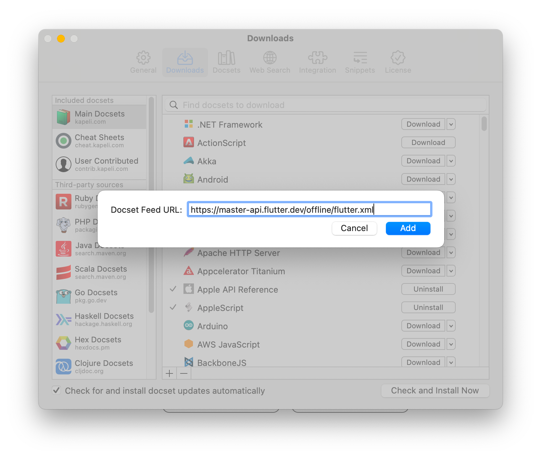Image resolution: width=553 pixels, height=451 pixels.
Task: Select the Java Docsets icon
Action: 64,249
